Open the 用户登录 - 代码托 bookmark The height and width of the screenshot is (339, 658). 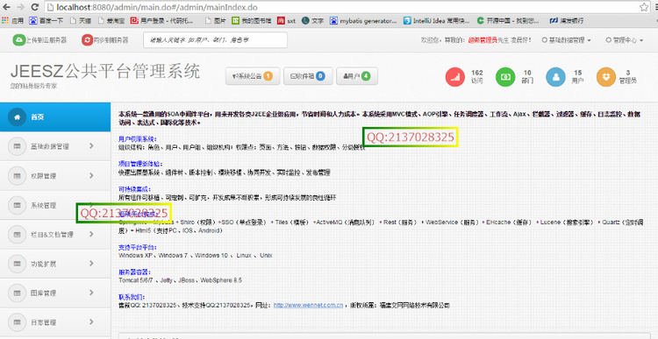[161, 20]
